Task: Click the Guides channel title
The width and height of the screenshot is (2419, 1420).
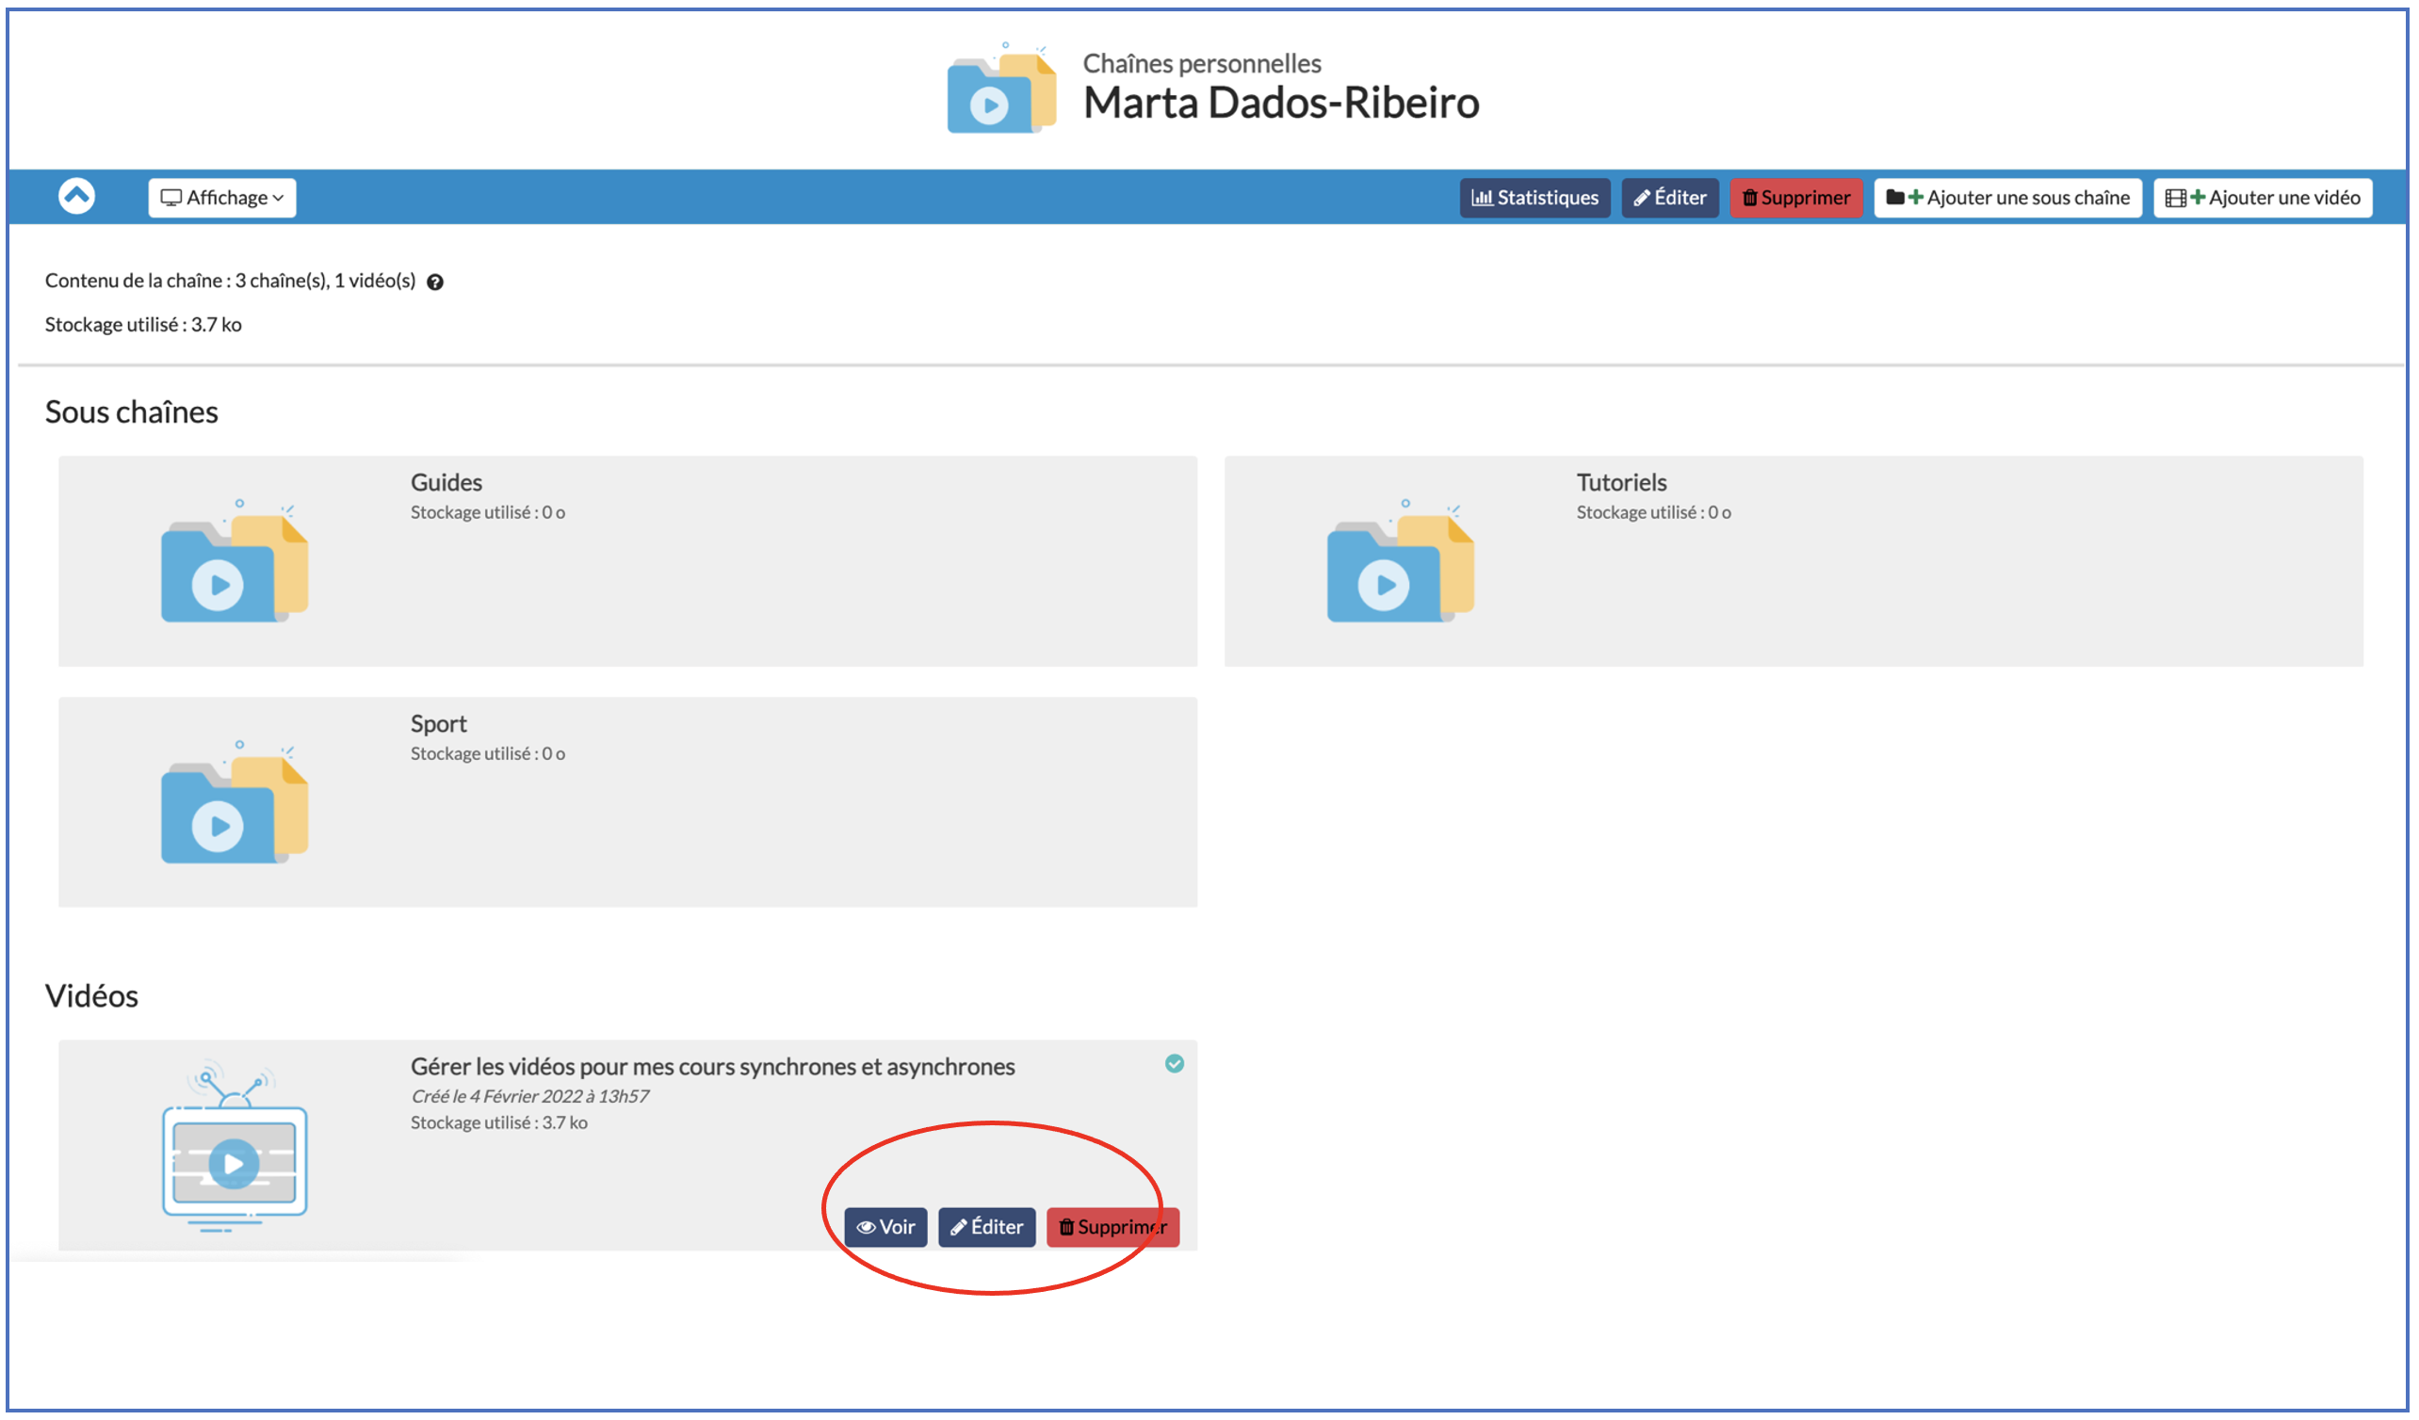Action: [446, 483]
